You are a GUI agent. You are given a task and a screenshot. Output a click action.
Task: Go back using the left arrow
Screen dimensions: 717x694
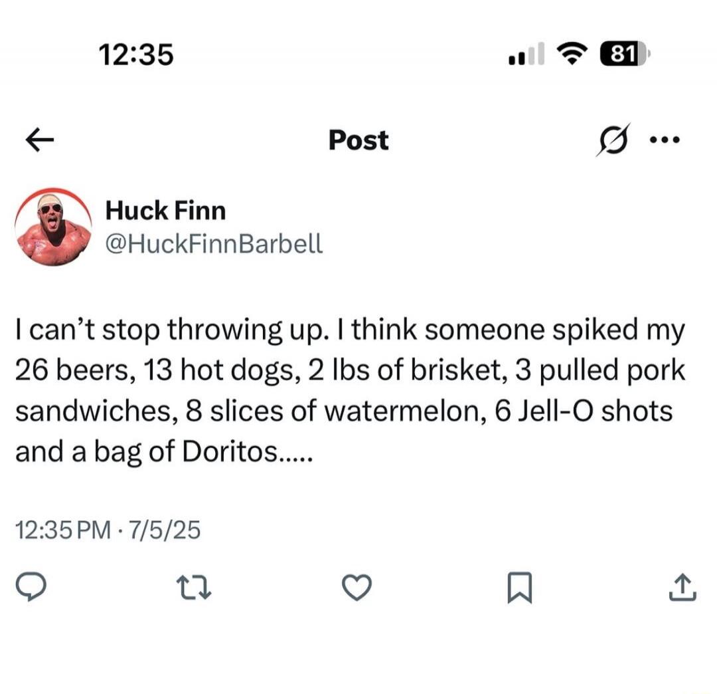click(39, 141)
